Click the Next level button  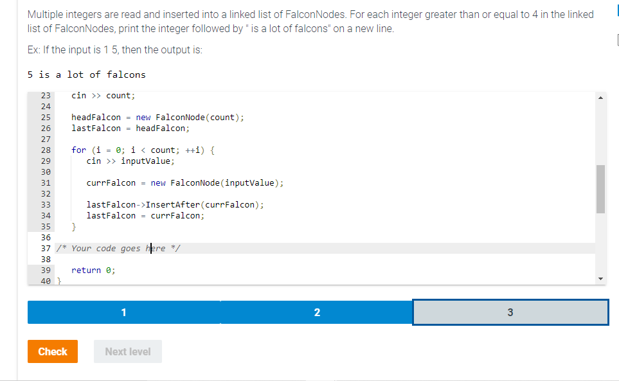pos(127,351)
